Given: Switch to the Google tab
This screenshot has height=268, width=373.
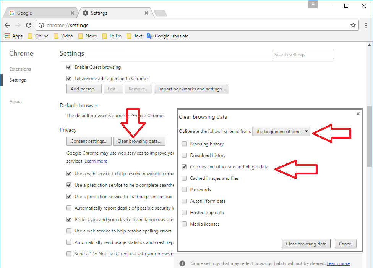Looking at the screenshot, I should (x=38, y=13).
